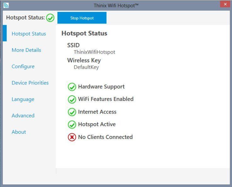
Task: Click the Hotspot Active green check icon
Action: (72, 125)
